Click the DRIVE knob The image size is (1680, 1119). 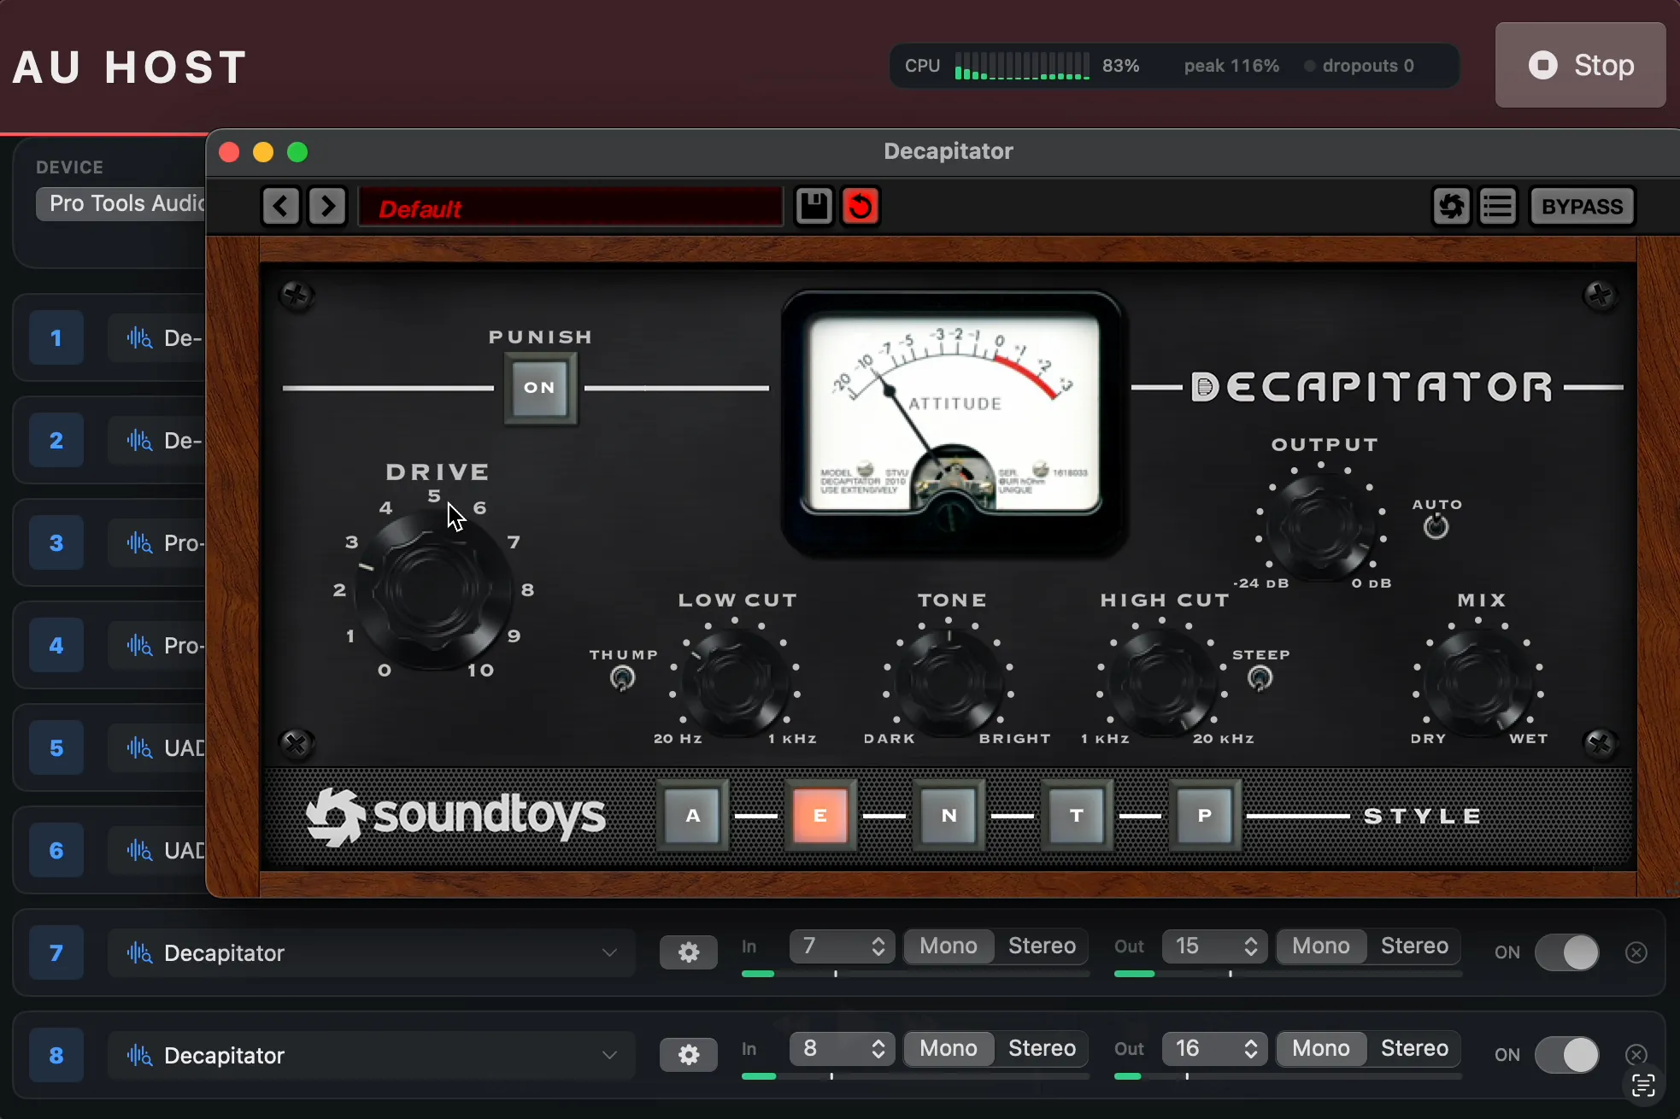coord(433,589)
